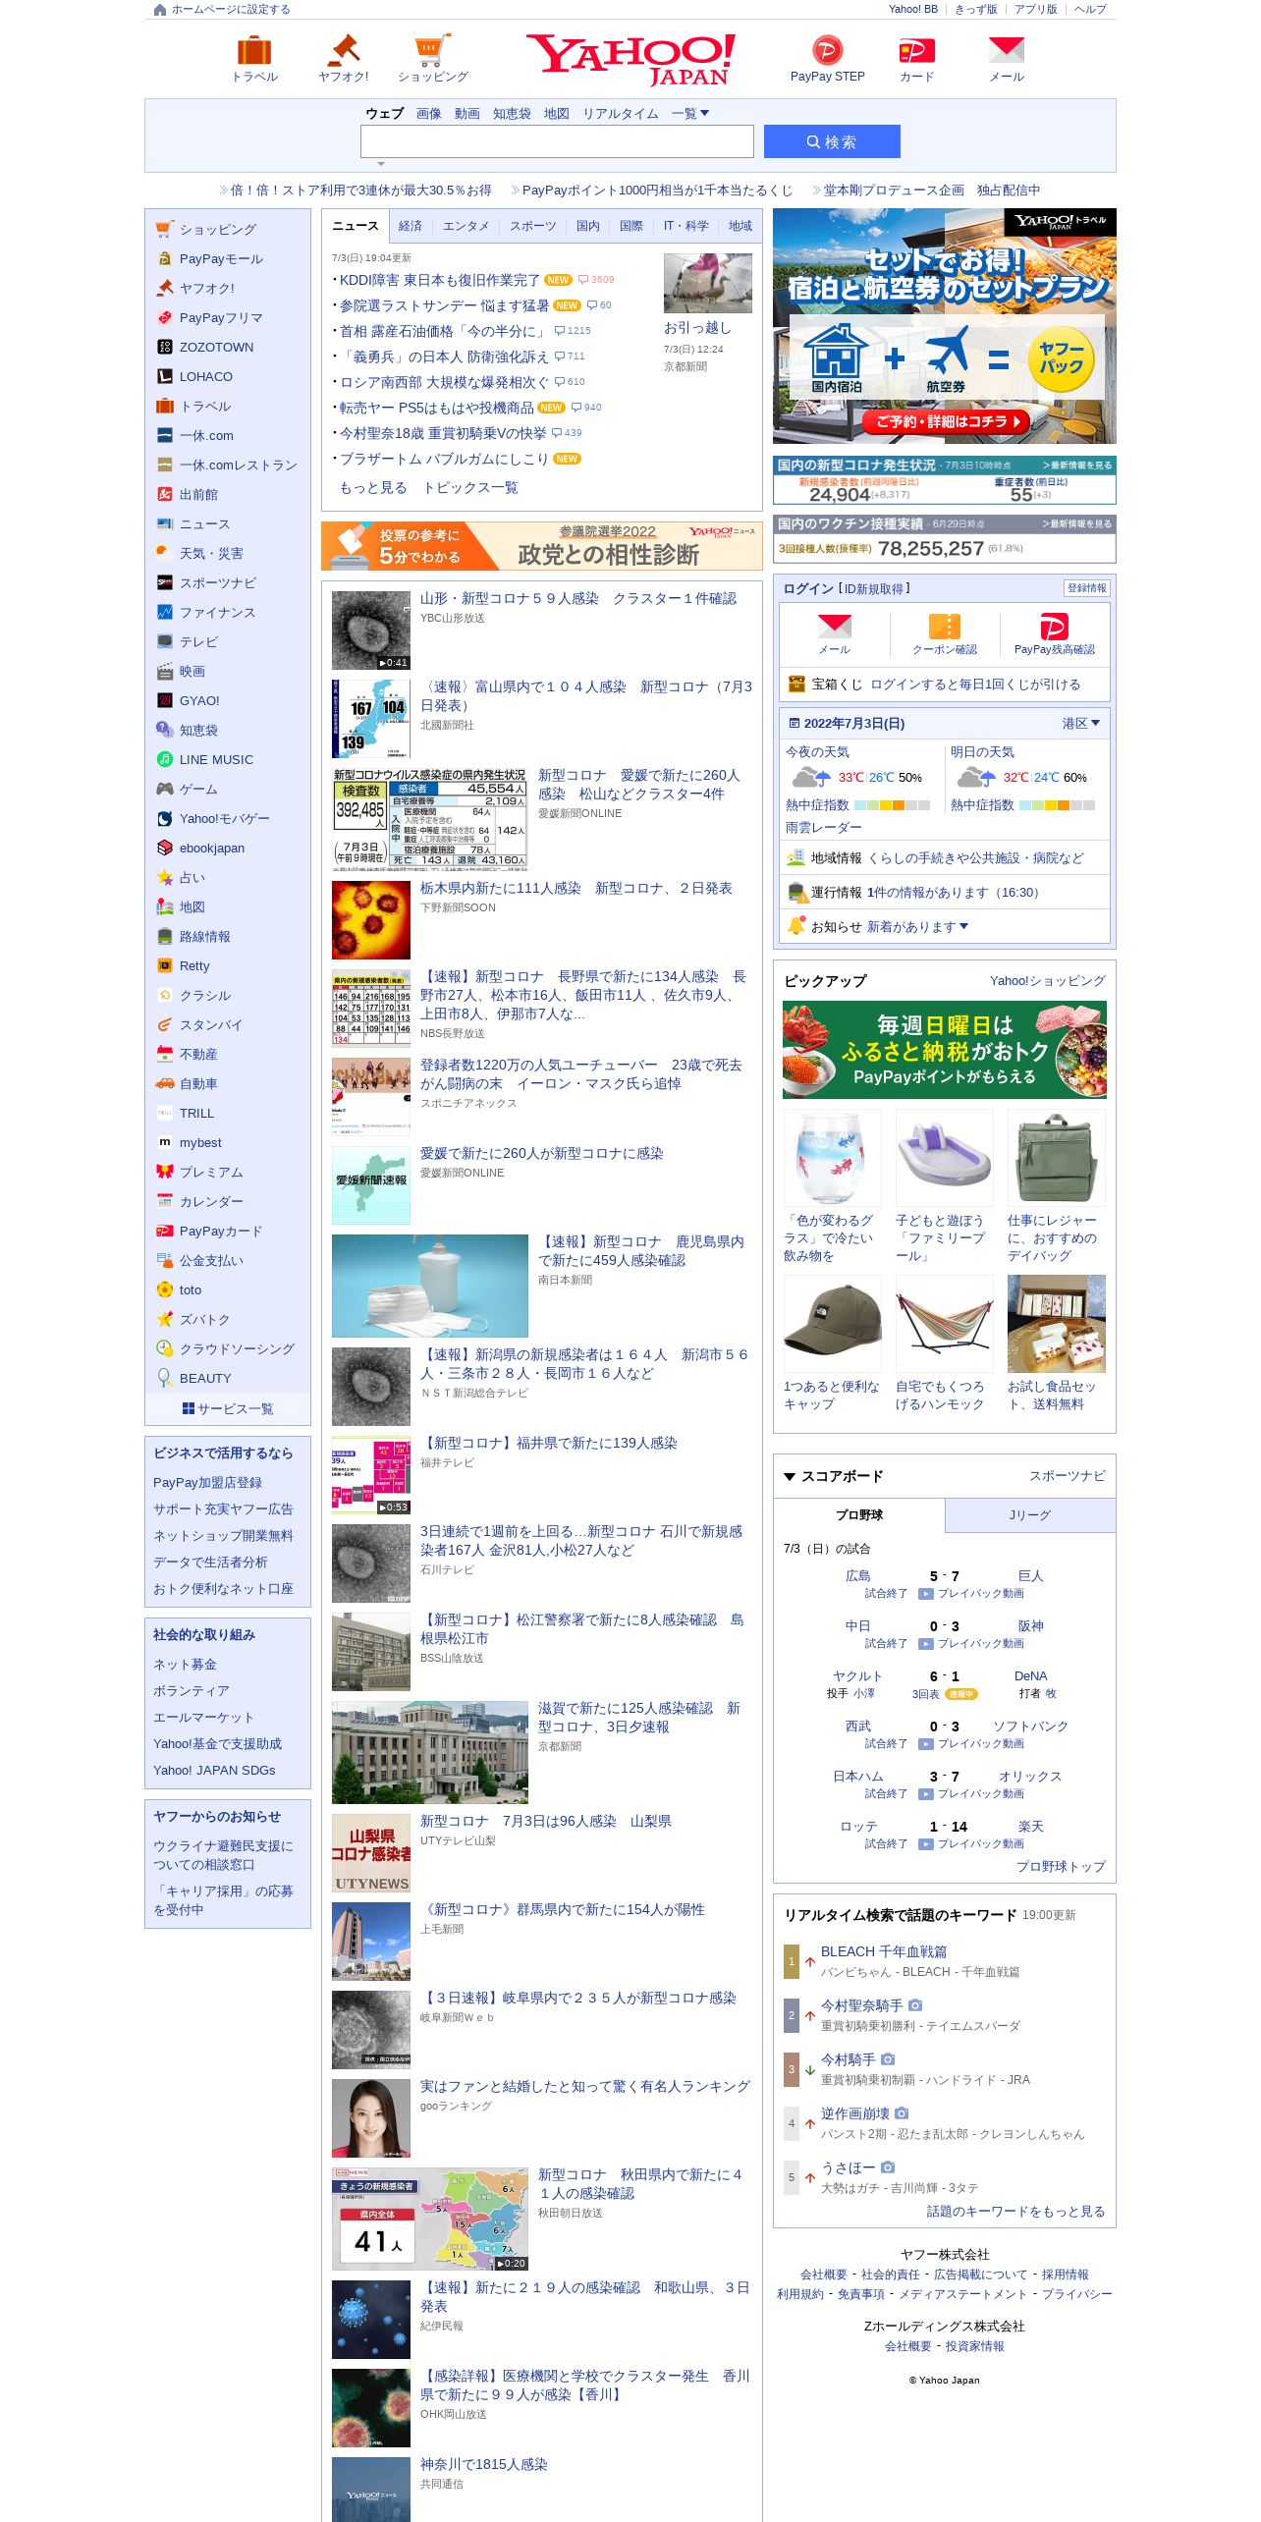Click the クーポン確認 icon in login box
Viewport: 1261px width, 2522px height.
click(x=945, y=627)
